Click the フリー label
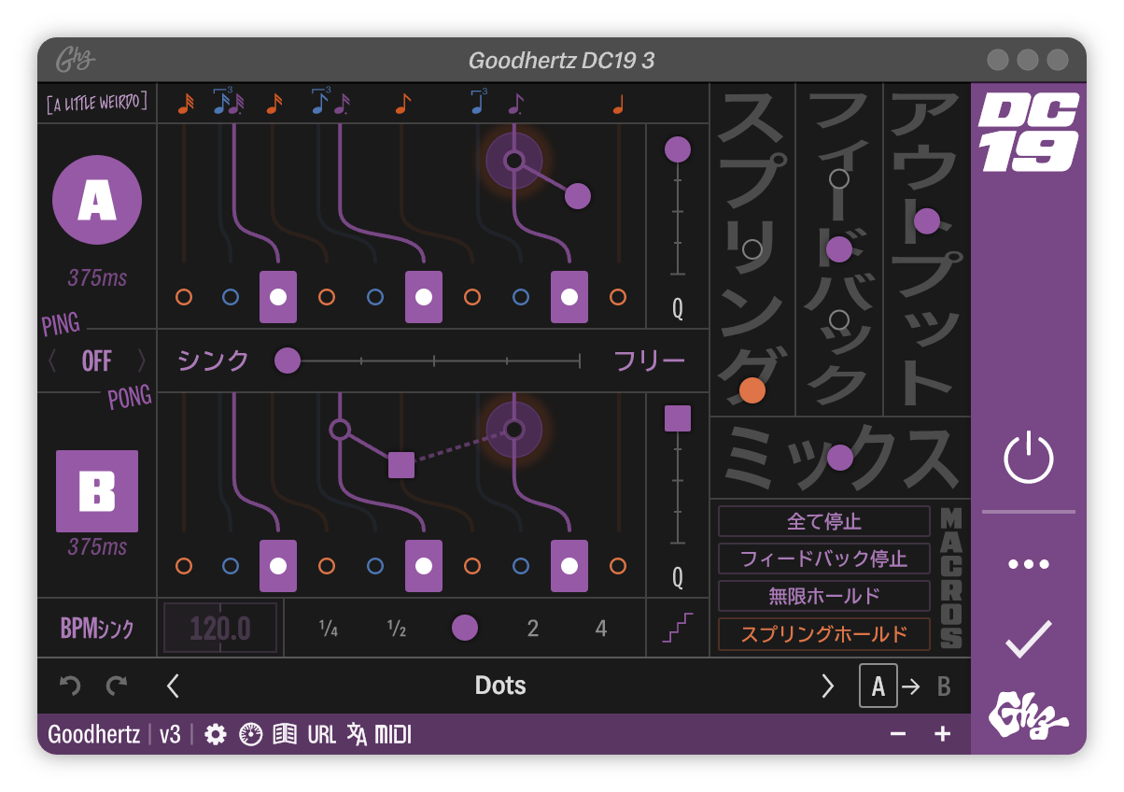This screenshot has width=1124, height=792. (x=650, y=361)
